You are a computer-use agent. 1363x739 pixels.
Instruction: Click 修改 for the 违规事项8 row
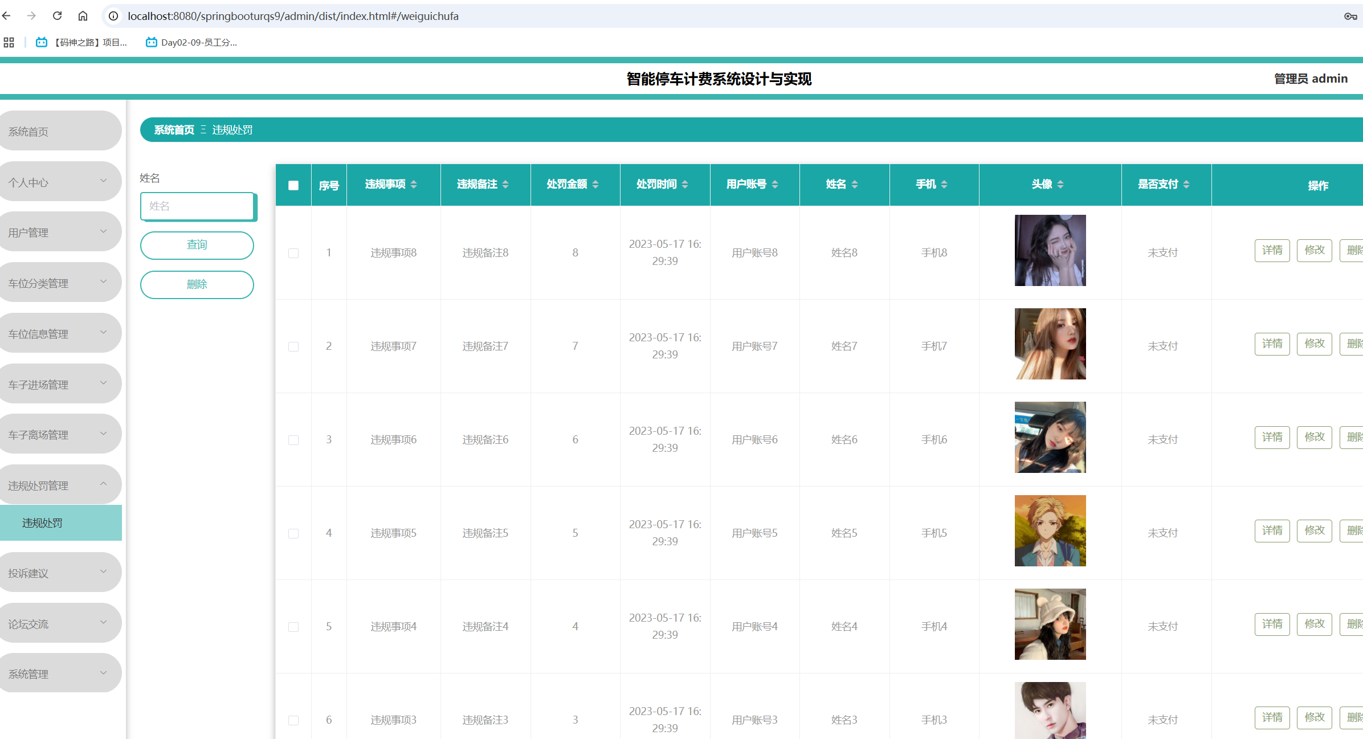(1315, 250)
